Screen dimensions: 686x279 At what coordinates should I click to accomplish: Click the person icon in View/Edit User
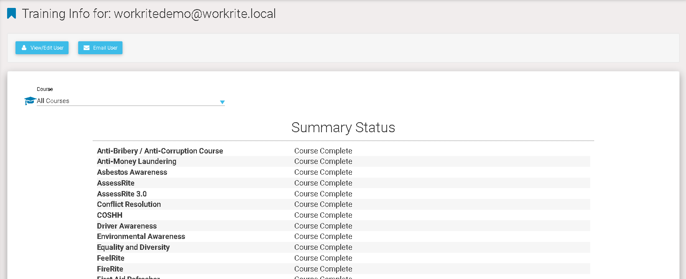point(24,48)
